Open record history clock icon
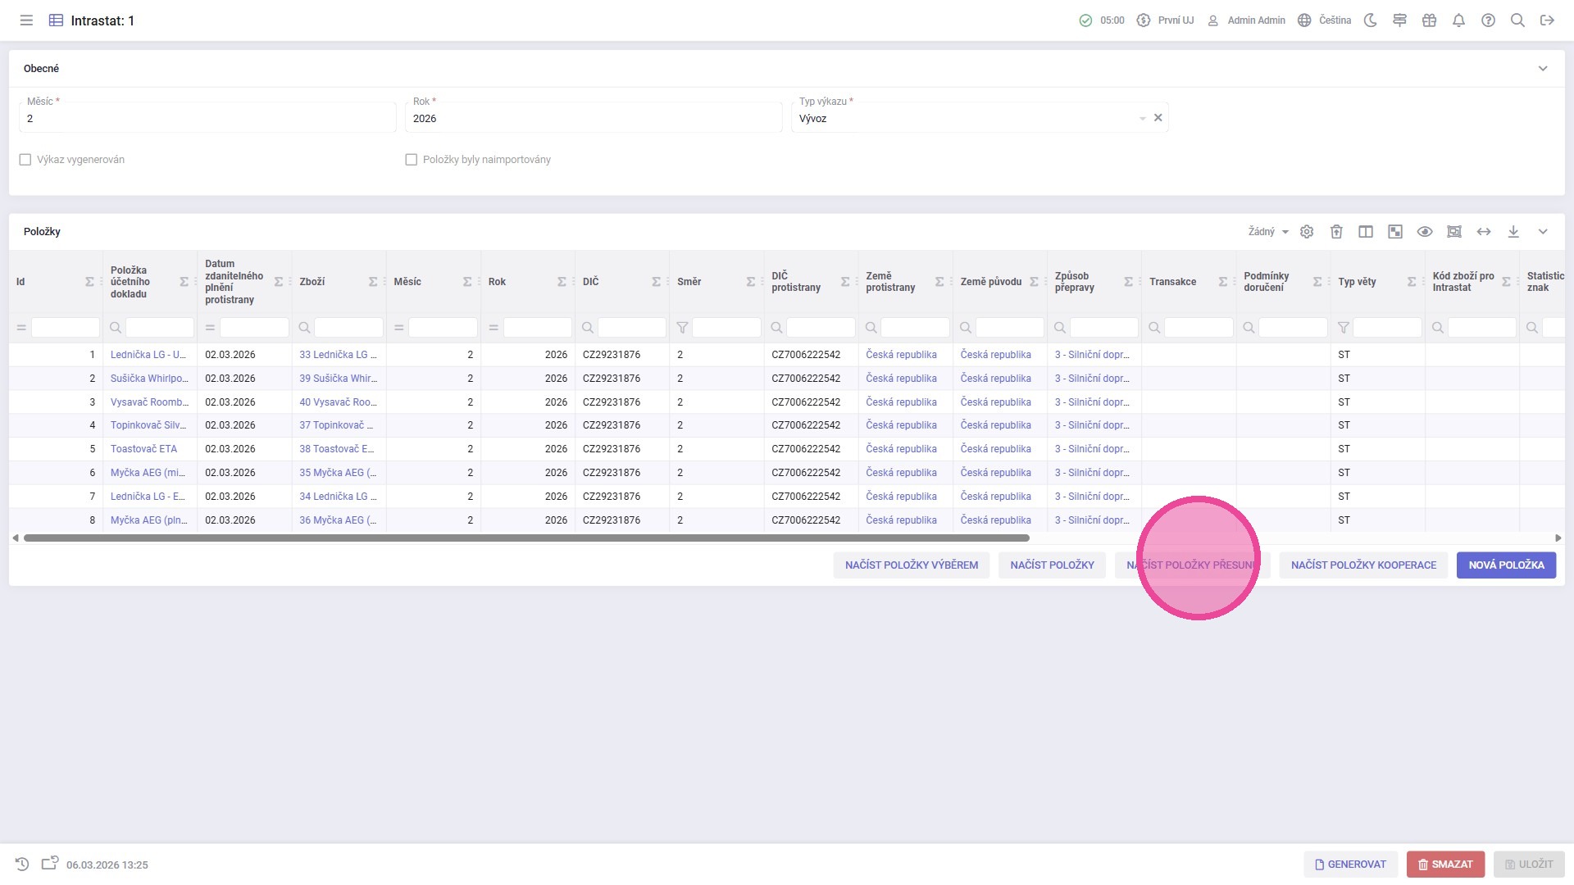The height and width of the screenshot is (885, 1574). [22, 865]
